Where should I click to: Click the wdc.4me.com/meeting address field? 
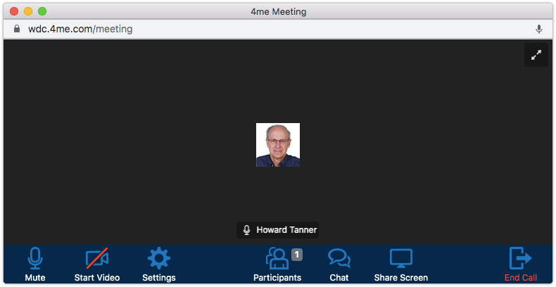click(x=80, y=29)
